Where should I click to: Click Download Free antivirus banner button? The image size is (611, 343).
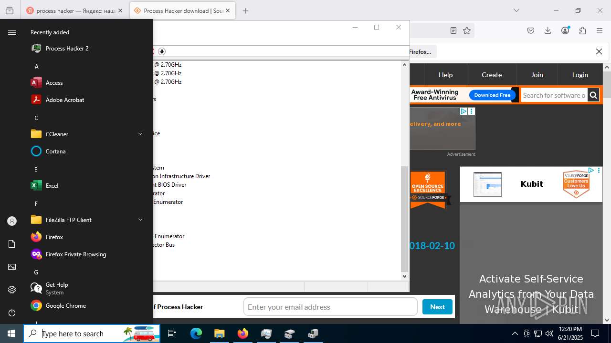tap(492, 95)
